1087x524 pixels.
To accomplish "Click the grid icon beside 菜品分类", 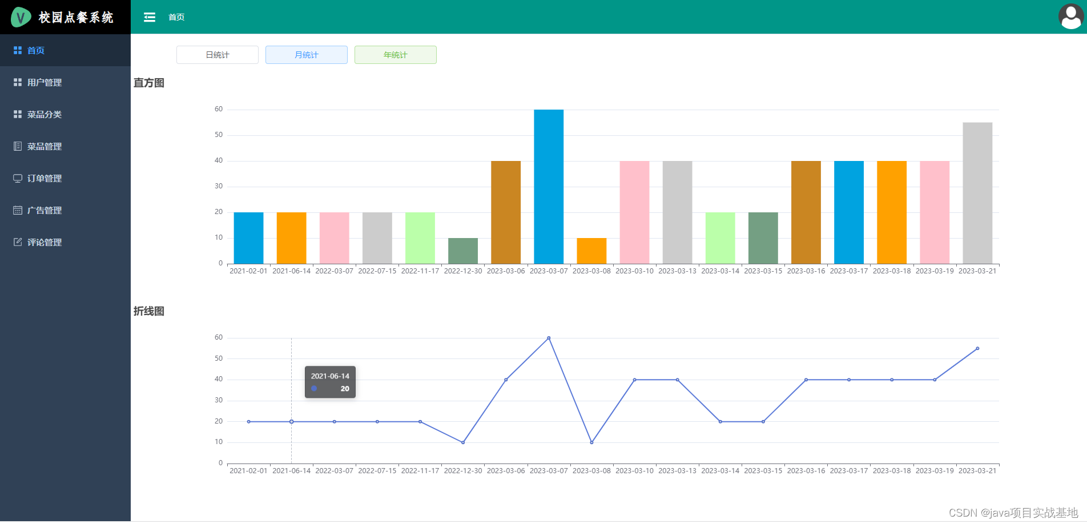I will 18,114.
